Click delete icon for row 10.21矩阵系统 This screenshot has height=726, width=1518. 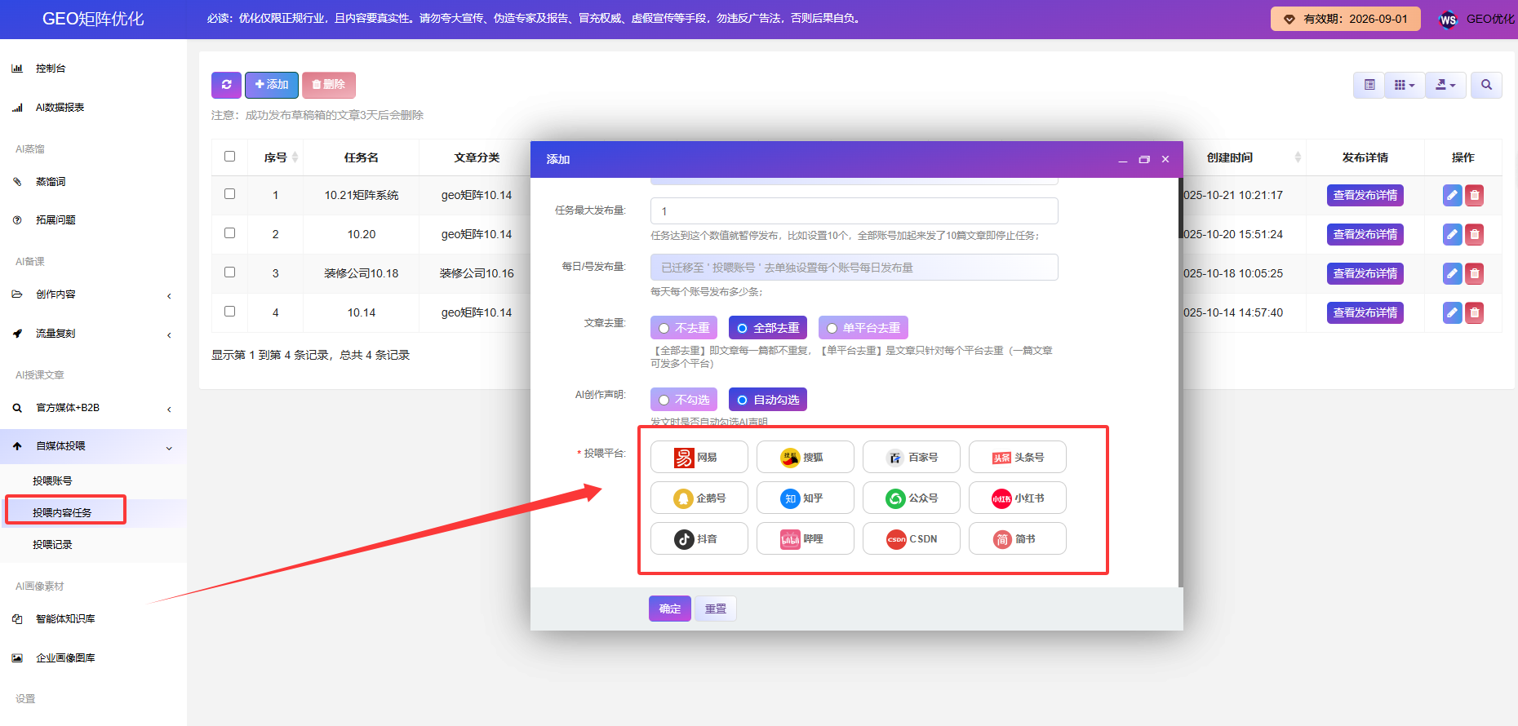1474,196
